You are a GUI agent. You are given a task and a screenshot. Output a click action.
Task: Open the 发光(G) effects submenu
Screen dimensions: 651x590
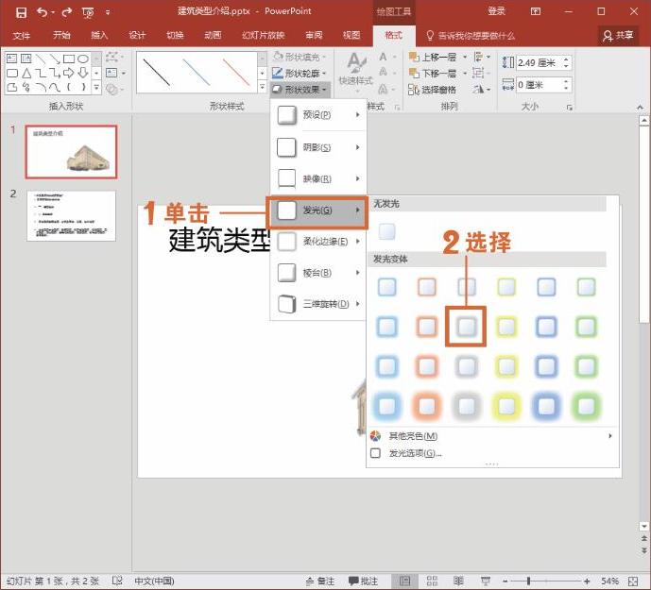click(317, 211)
